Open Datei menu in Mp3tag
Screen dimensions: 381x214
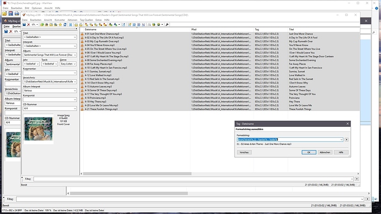25,20
